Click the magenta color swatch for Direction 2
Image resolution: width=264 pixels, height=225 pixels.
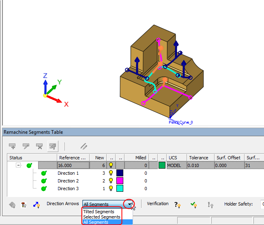tap(120, 181)
